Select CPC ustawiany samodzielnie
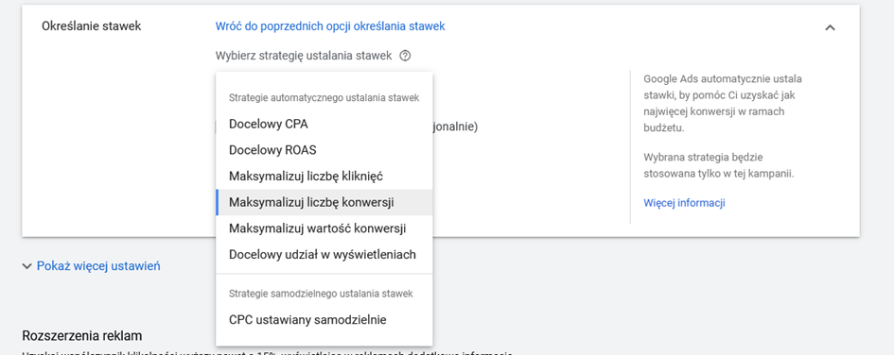 (324, 320)
